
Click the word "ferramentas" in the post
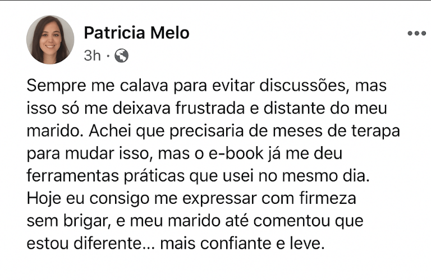72,176
